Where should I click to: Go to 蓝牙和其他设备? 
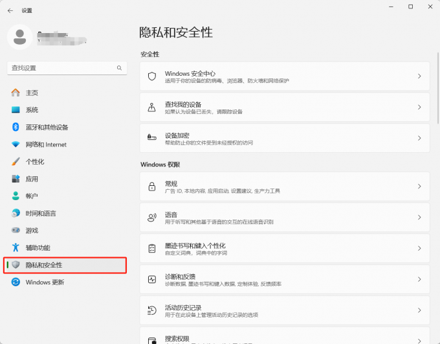tap(65, 127)
